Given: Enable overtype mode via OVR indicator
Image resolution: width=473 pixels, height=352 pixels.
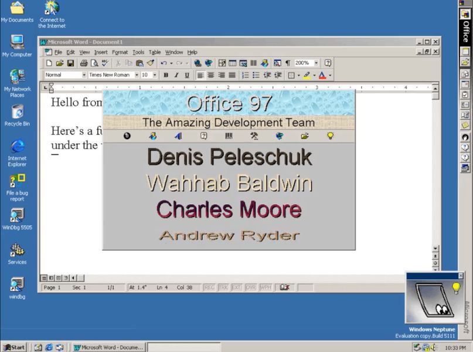Looking at the screenshot, I should click(251, 287).
